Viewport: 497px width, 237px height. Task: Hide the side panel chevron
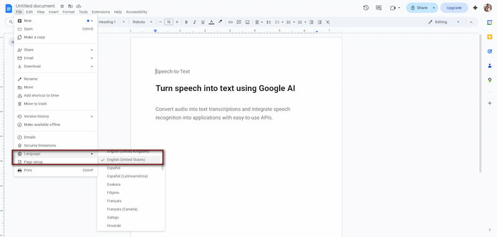490,230
